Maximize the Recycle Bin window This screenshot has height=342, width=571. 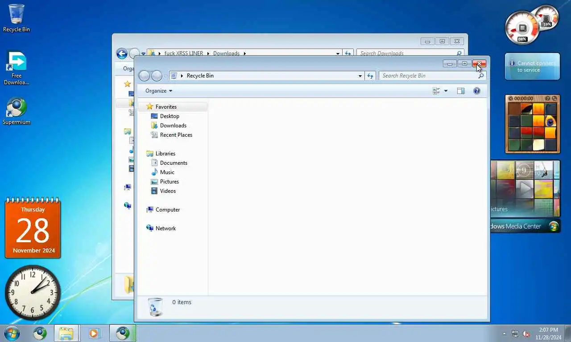click(x=464, y=64)
